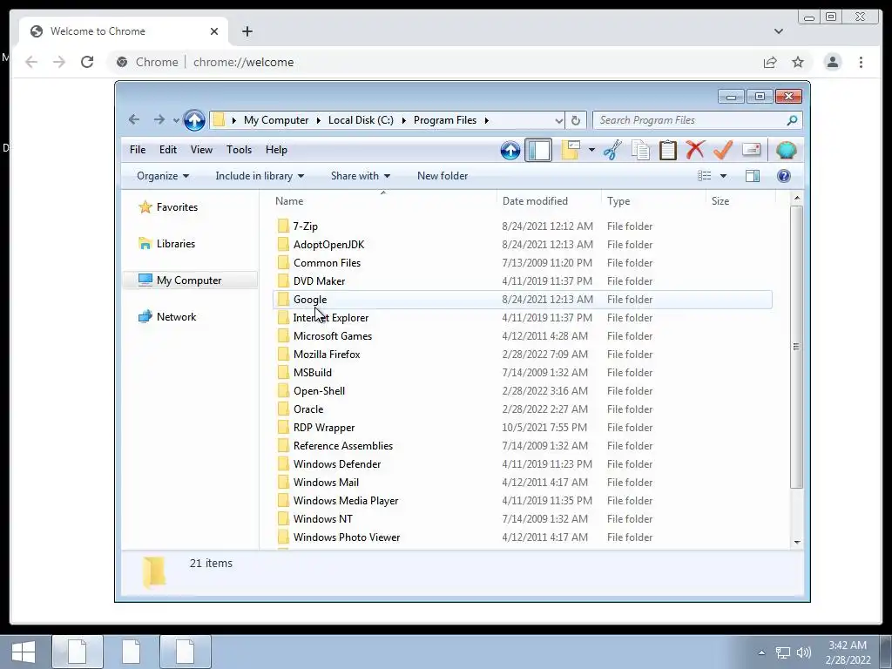892x669 pixels.
Task: Open Folder Options toolbar icon
Action: click(571, 150)
